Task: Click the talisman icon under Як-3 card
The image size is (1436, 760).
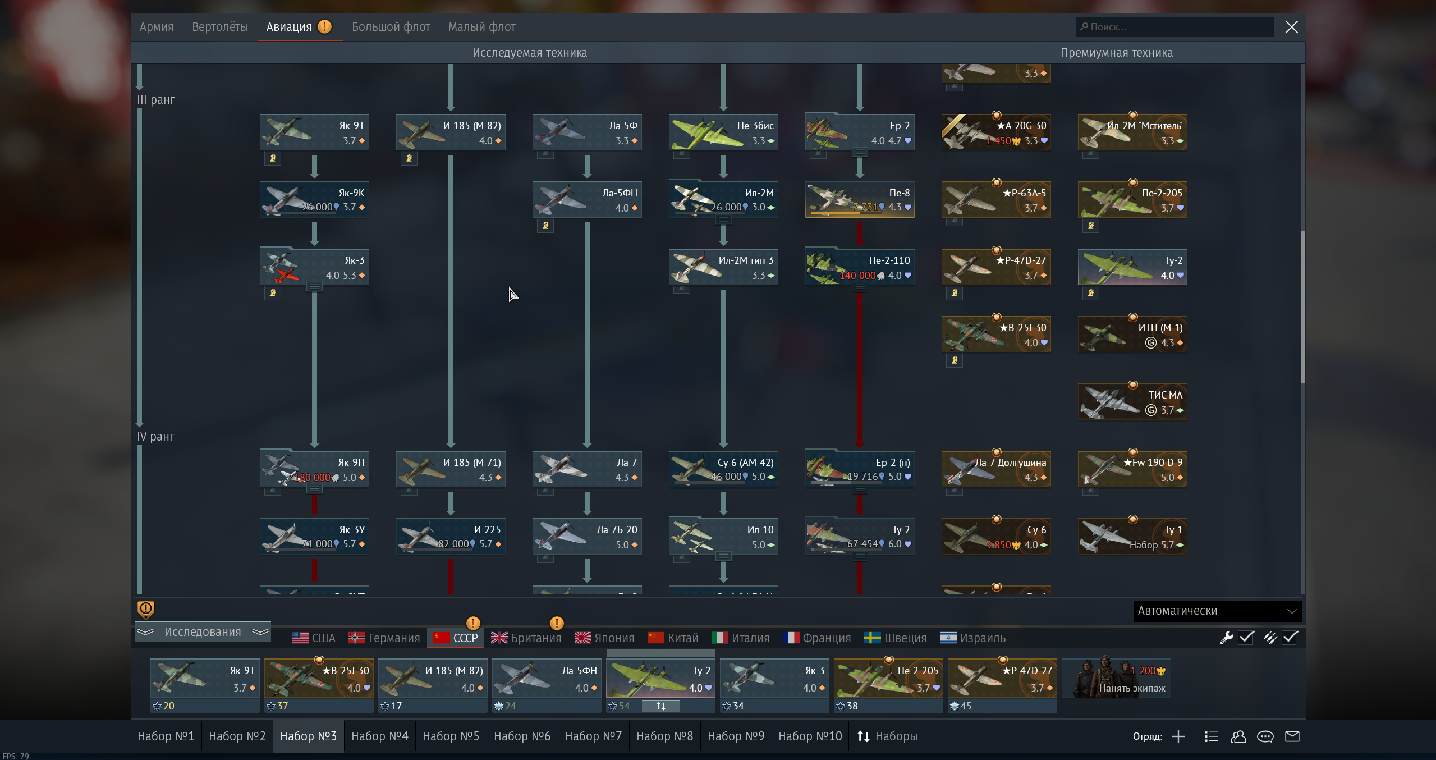Action: click(x=273, y=293)
